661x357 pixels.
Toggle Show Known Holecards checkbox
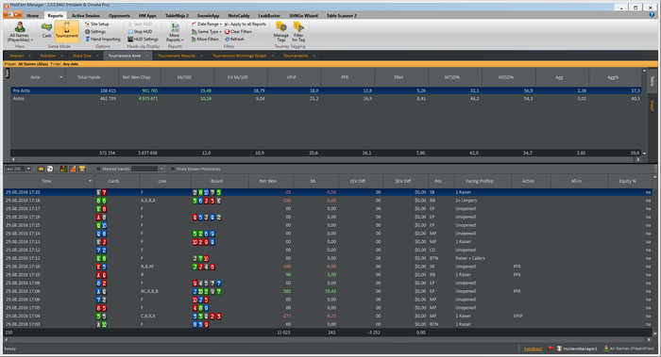click(x=173, y=169)
